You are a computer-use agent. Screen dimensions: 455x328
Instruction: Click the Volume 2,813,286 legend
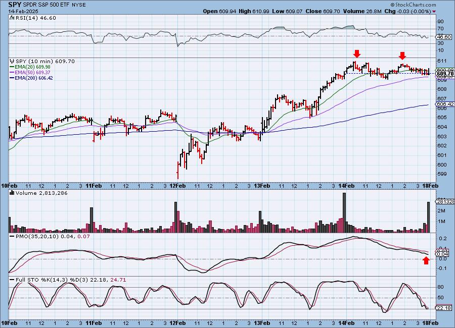point(41,193)
